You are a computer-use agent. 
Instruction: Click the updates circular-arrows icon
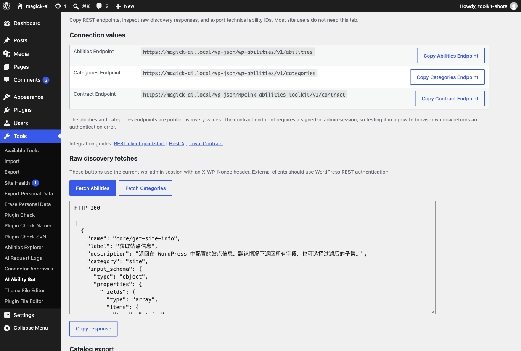coord(58,6)
